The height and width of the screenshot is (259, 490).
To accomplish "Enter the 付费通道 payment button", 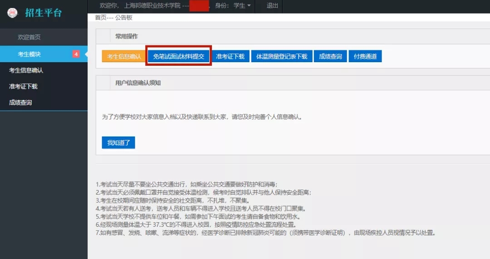I will [x=365, y=57].
